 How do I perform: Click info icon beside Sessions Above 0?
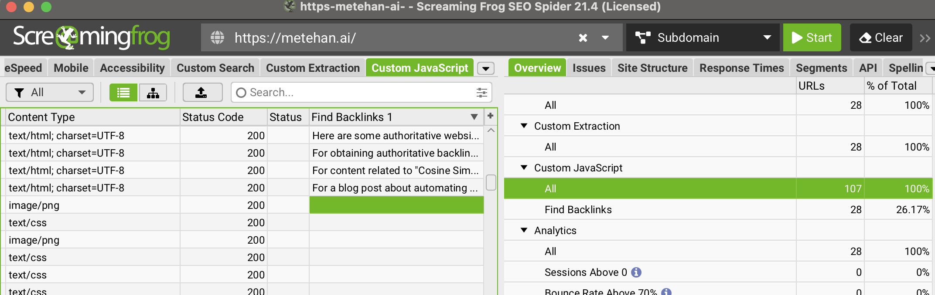click(636, 272)
